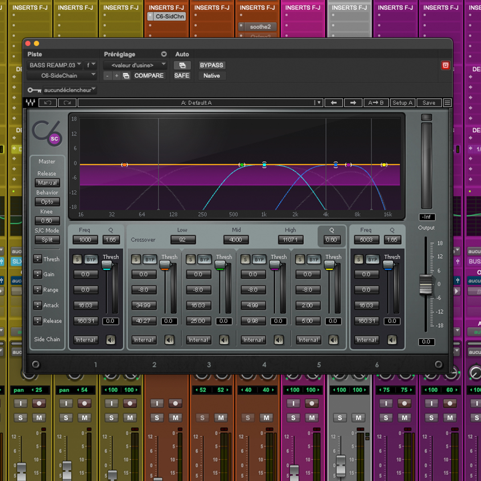Load previous preset with left arrow
481x481 pixels.
point(333,103)
